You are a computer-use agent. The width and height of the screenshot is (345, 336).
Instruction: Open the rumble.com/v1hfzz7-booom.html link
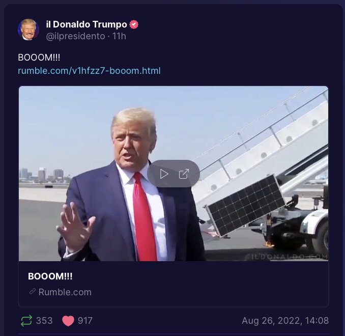coord(89,71)
